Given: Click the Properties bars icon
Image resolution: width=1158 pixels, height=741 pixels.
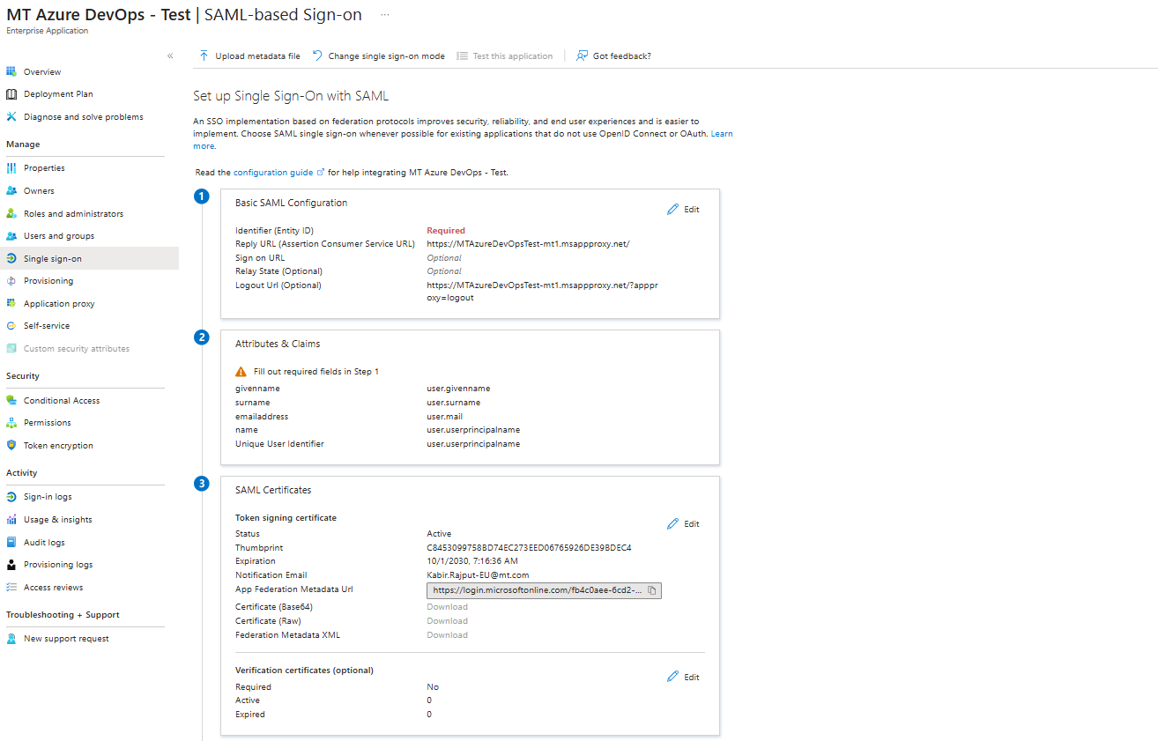Looking at the screenshot, I should pos(11,167).
